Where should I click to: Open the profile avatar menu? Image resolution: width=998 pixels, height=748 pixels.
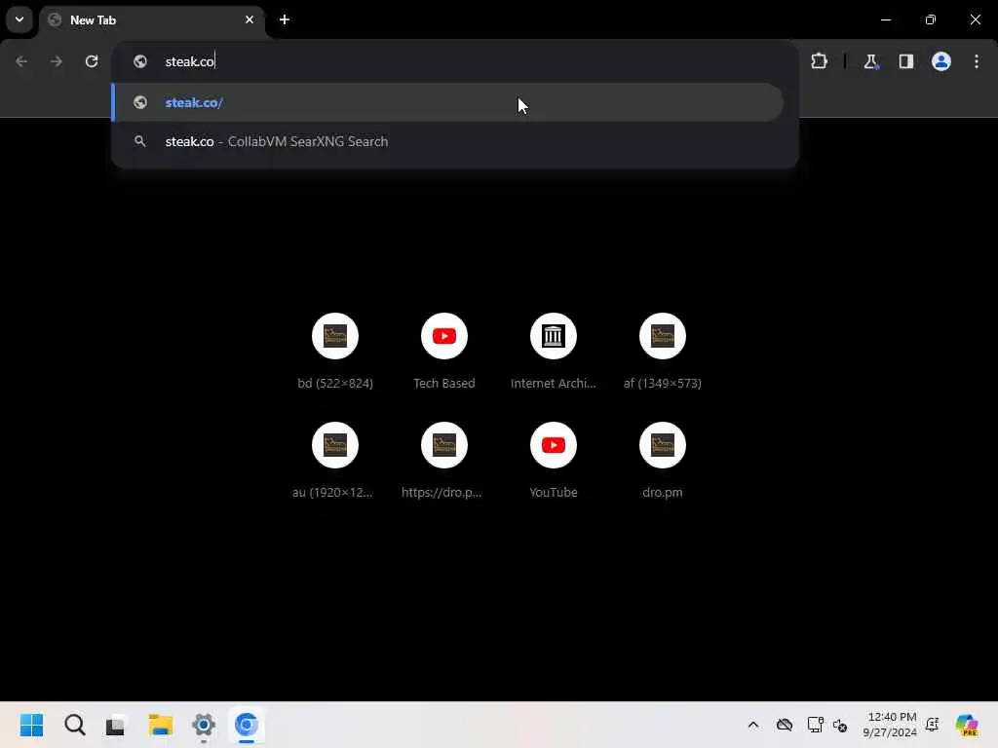click(x=941, y=61)
